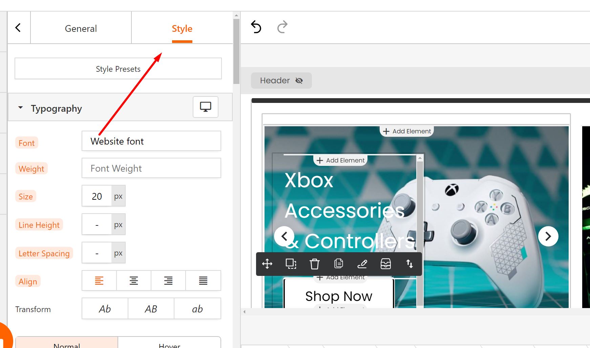Screen dimensions: 590x348
Task: Click the Line Height label
Action: (39, 225)
